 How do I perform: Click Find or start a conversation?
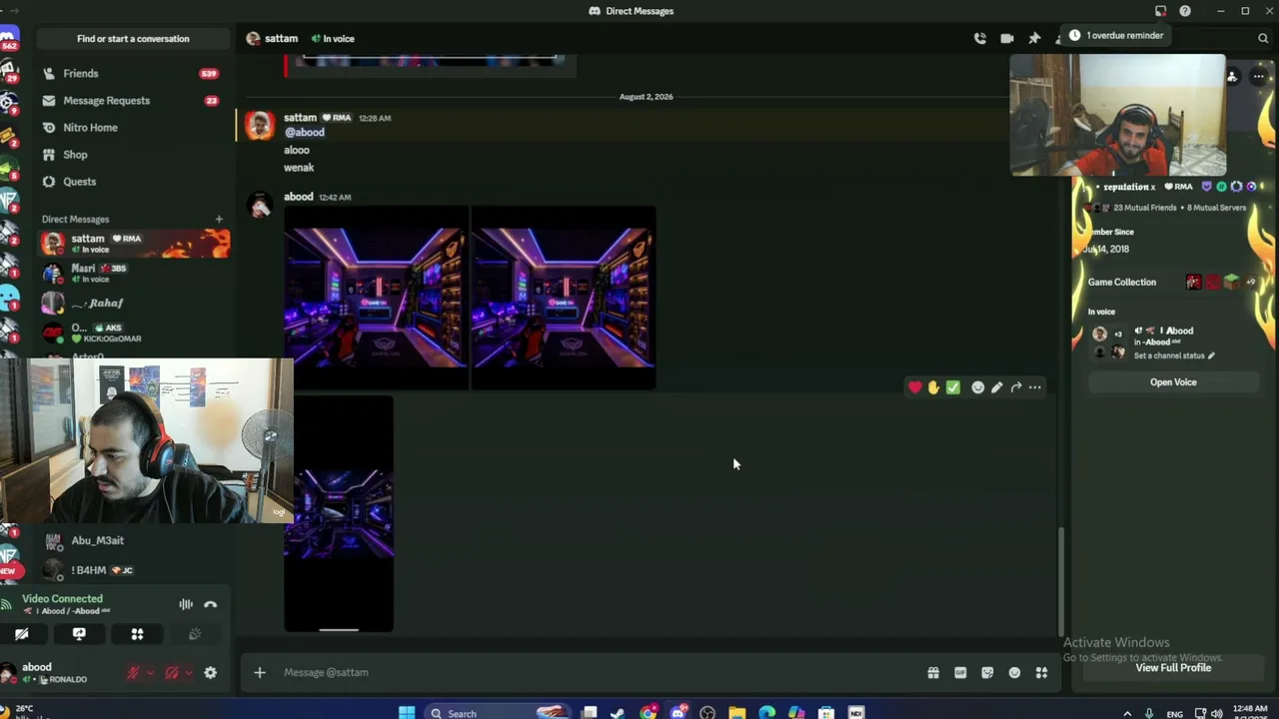pyautogui.click(x=133, y=39)
